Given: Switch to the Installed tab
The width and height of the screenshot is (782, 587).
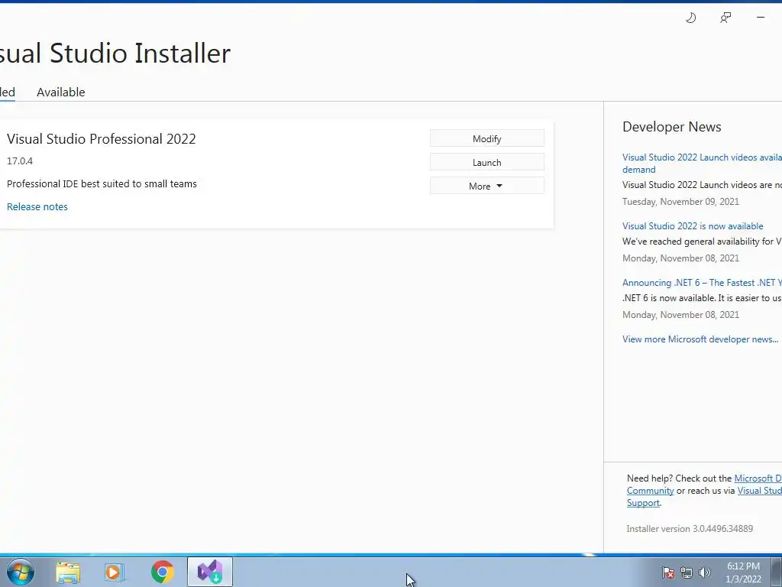Looking at the screenshot, I should [x=6, y=92].
